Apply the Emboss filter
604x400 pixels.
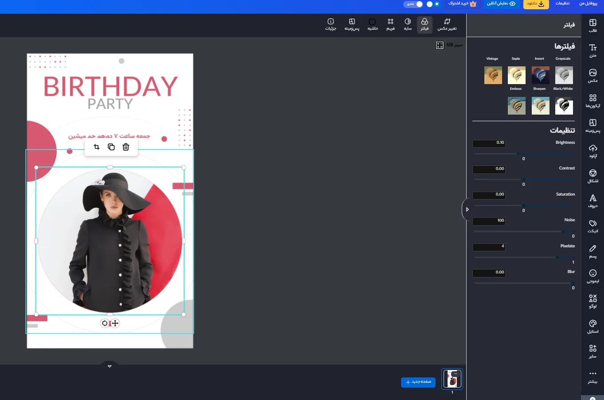point(517,105)
